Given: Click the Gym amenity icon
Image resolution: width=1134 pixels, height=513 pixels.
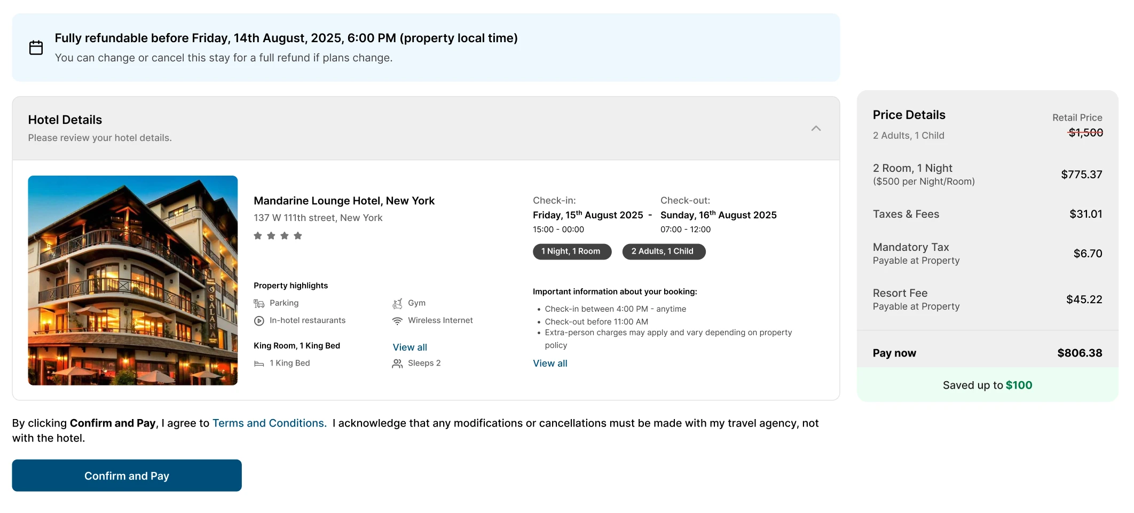Looking at the screenshot, I should 397,303.
